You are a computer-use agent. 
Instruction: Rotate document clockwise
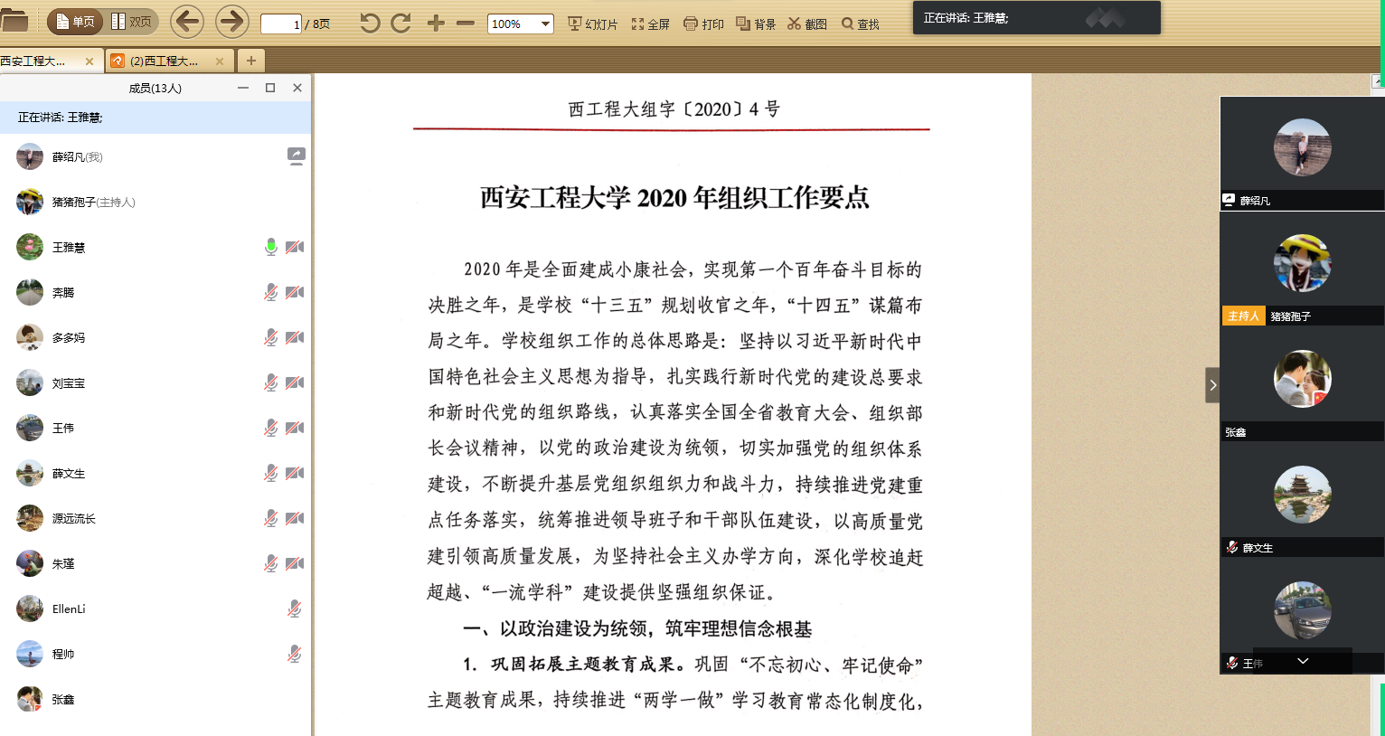click(401, 24)
